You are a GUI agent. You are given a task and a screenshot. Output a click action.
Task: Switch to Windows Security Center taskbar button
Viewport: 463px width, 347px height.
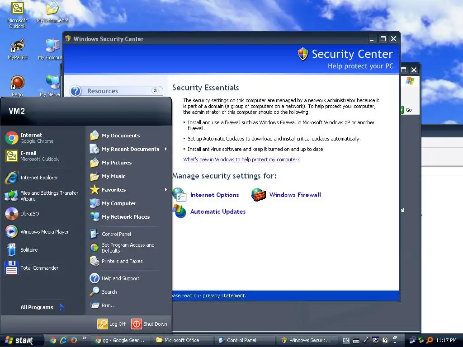[x=307, y=340]
